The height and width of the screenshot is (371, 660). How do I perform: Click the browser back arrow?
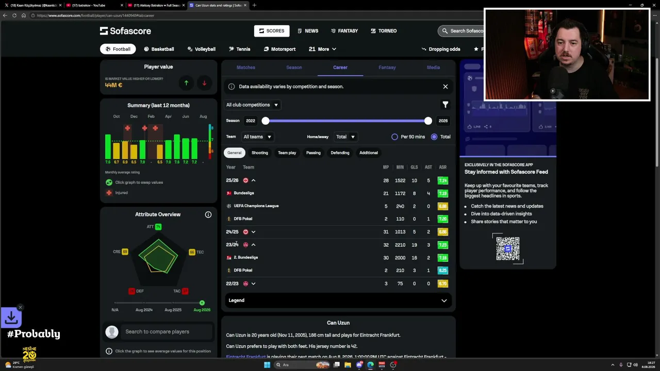[x=5, y=15]
